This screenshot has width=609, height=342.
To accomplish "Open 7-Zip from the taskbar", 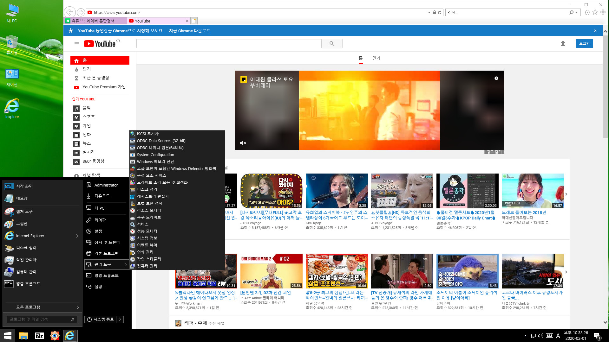I will coord(39,336).
